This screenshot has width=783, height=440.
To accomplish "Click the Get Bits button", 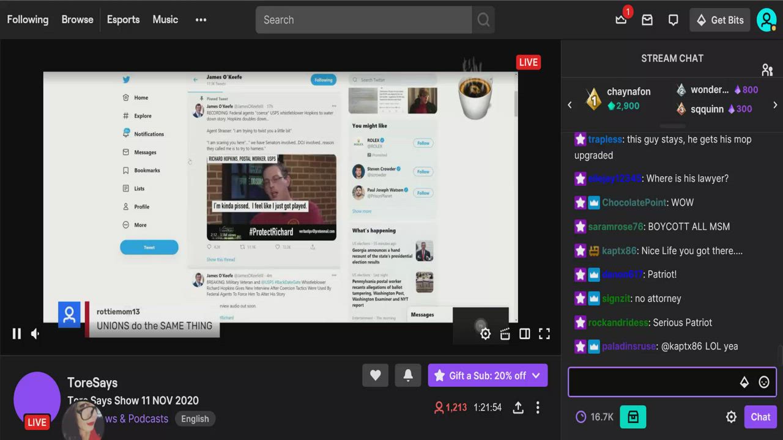I will [x=719, y=20].
